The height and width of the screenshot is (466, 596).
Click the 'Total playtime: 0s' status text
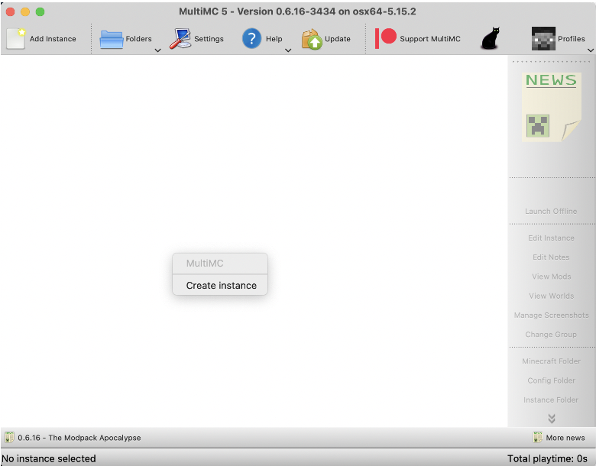[547, 459]
